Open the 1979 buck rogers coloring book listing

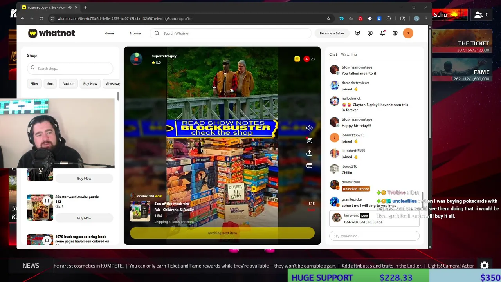pyautogui.click(x=82, y=239)
